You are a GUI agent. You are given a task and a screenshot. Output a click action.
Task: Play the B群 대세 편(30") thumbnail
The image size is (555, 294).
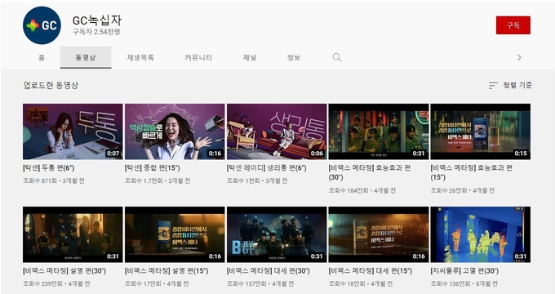pos(277,234)
